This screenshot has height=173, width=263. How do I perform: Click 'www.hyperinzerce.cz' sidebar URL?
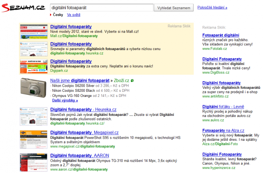pyautogui.click(x=219, y=168)
